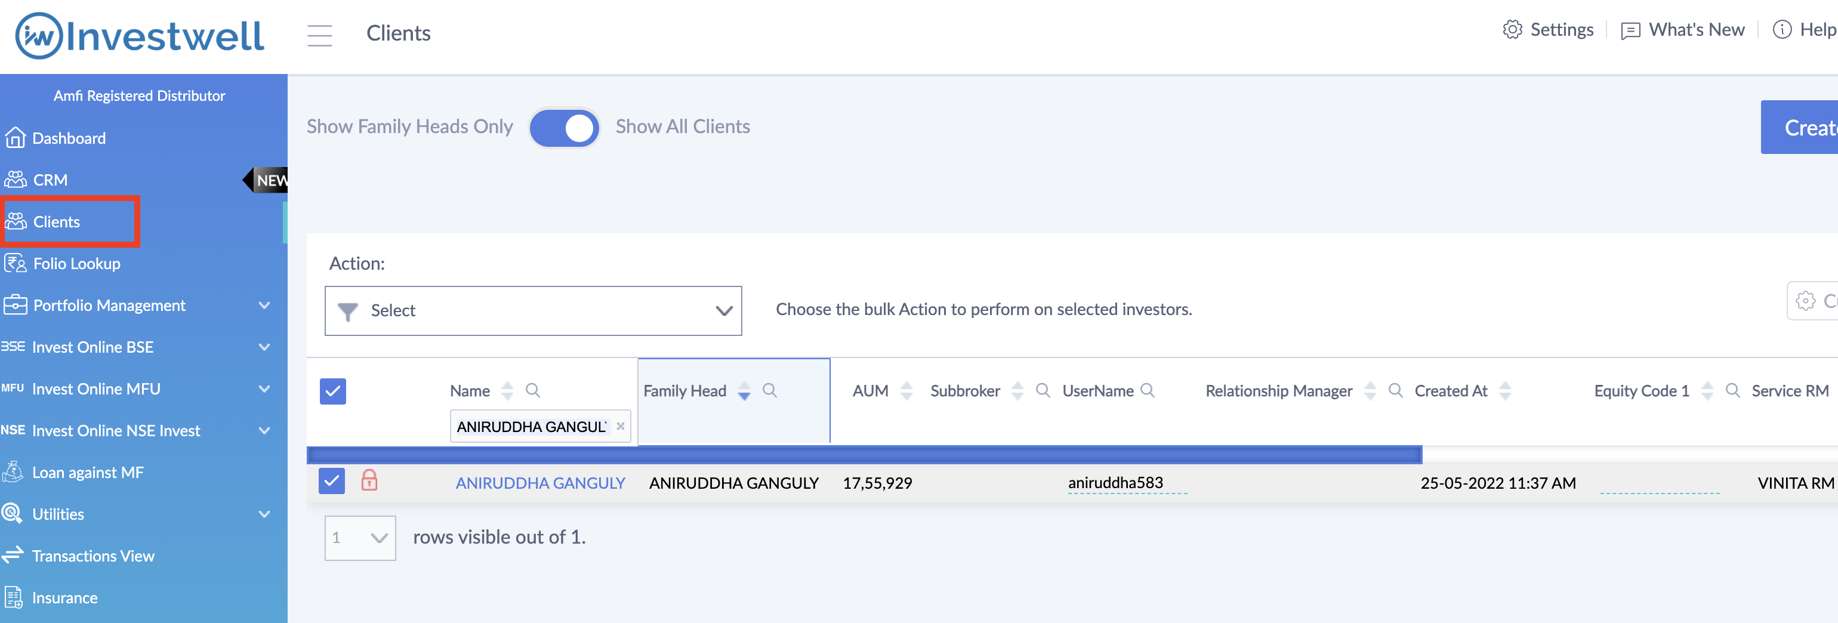Click the Dashboard home icon
This screenshot has height=623, width=1838.
15,138
